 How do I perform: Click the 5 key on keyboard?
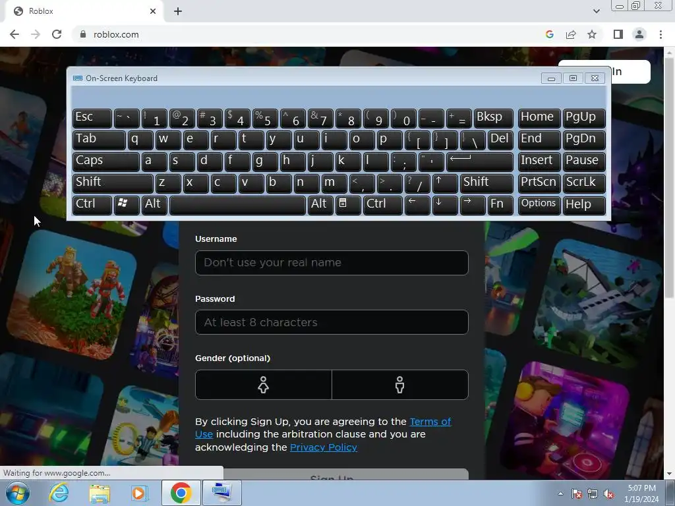(x=265, y=118)
